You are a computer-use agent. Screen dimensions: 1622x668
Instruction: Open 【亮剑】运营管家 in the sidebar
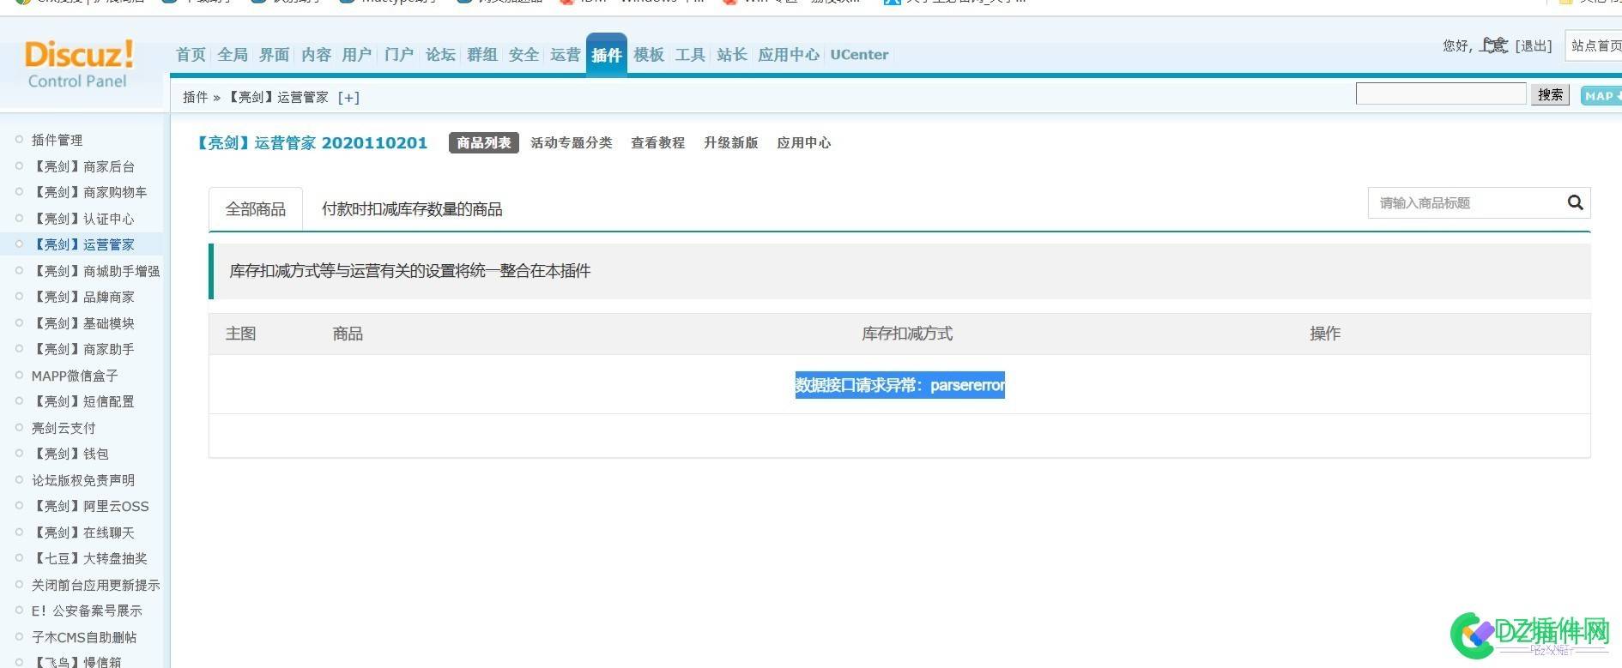(x=83, y=244)
